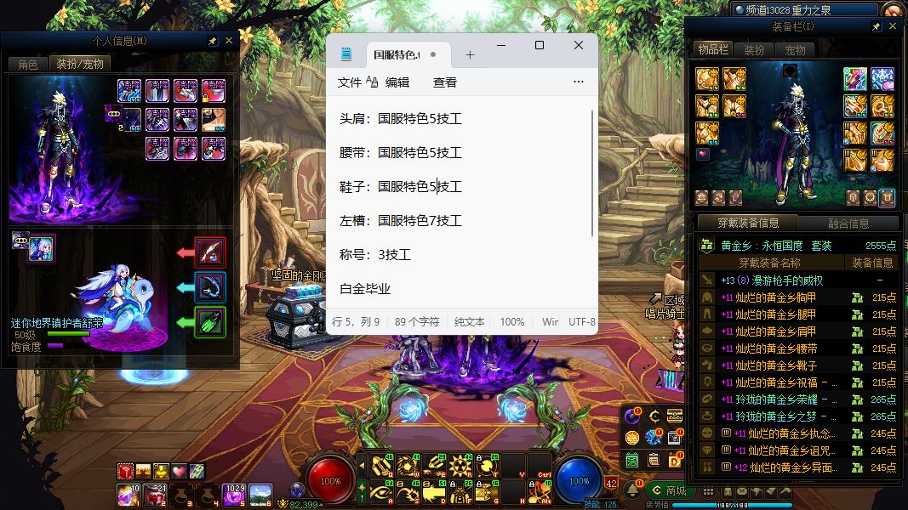Select the green pet equipment slot
This screenshot has width=908, height=510.
click(210, 323)
